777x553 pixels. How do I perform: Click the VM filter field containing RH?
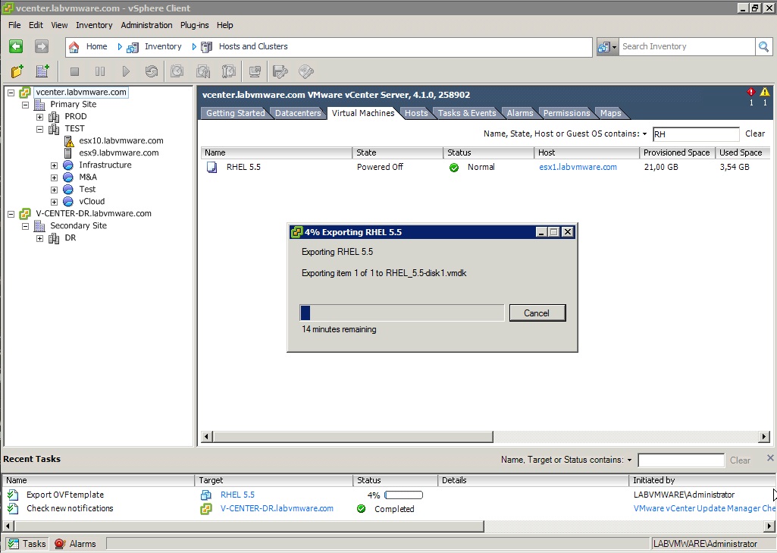(x=696, y=134)
